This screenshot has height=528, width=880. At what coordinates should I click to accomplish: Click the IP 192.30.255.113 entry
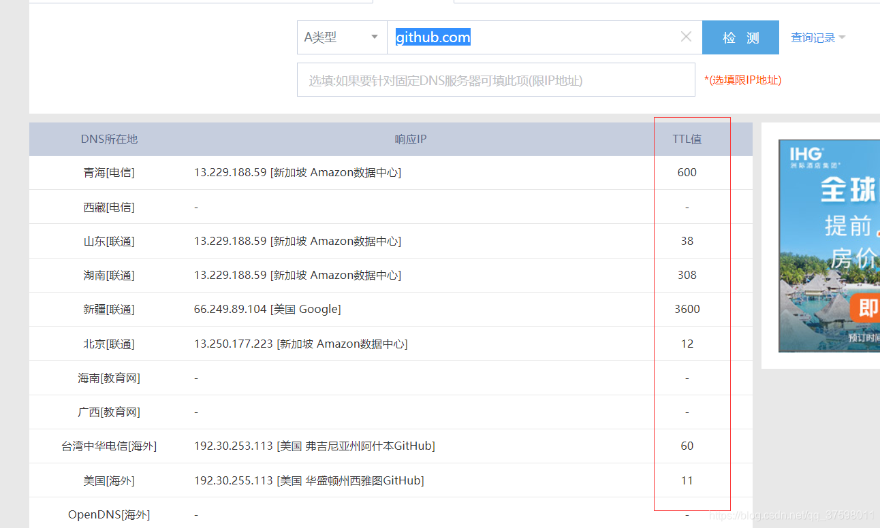point(309,480)
